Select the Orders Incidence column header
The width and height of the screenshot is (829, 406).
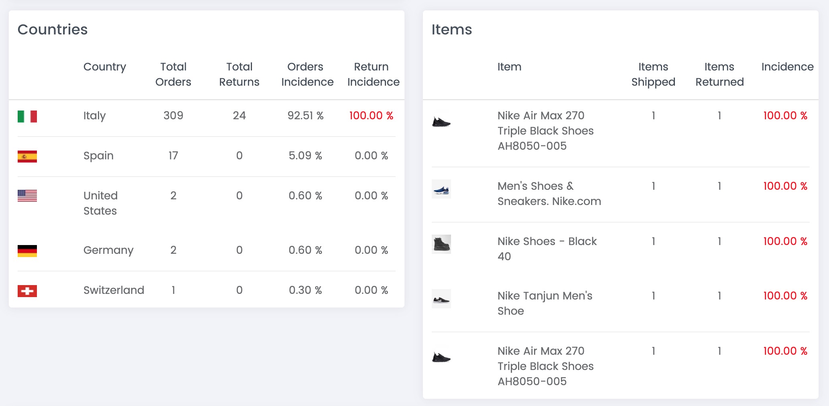[x=307, y=74]
